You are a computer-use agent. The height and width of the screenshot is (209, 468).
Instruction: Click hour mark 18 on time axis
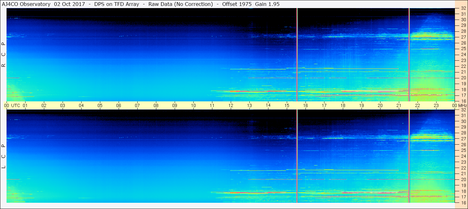(343, 105)
